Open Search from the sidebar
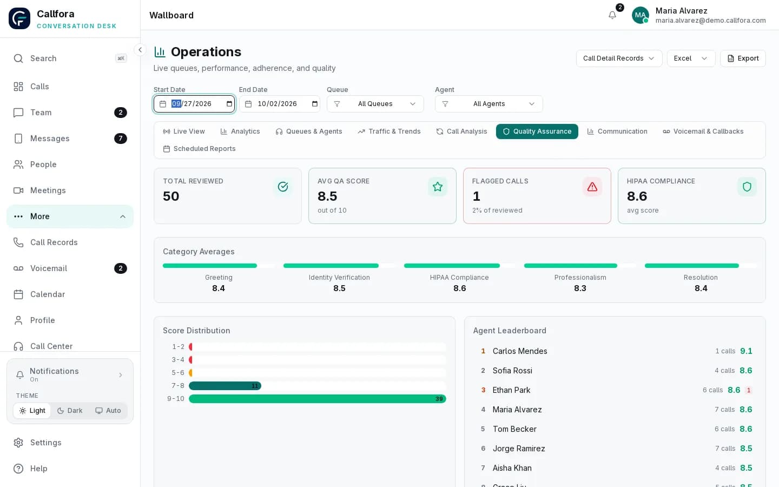Image resolution: width=779 pixels, height=487 pixels. 70,58
